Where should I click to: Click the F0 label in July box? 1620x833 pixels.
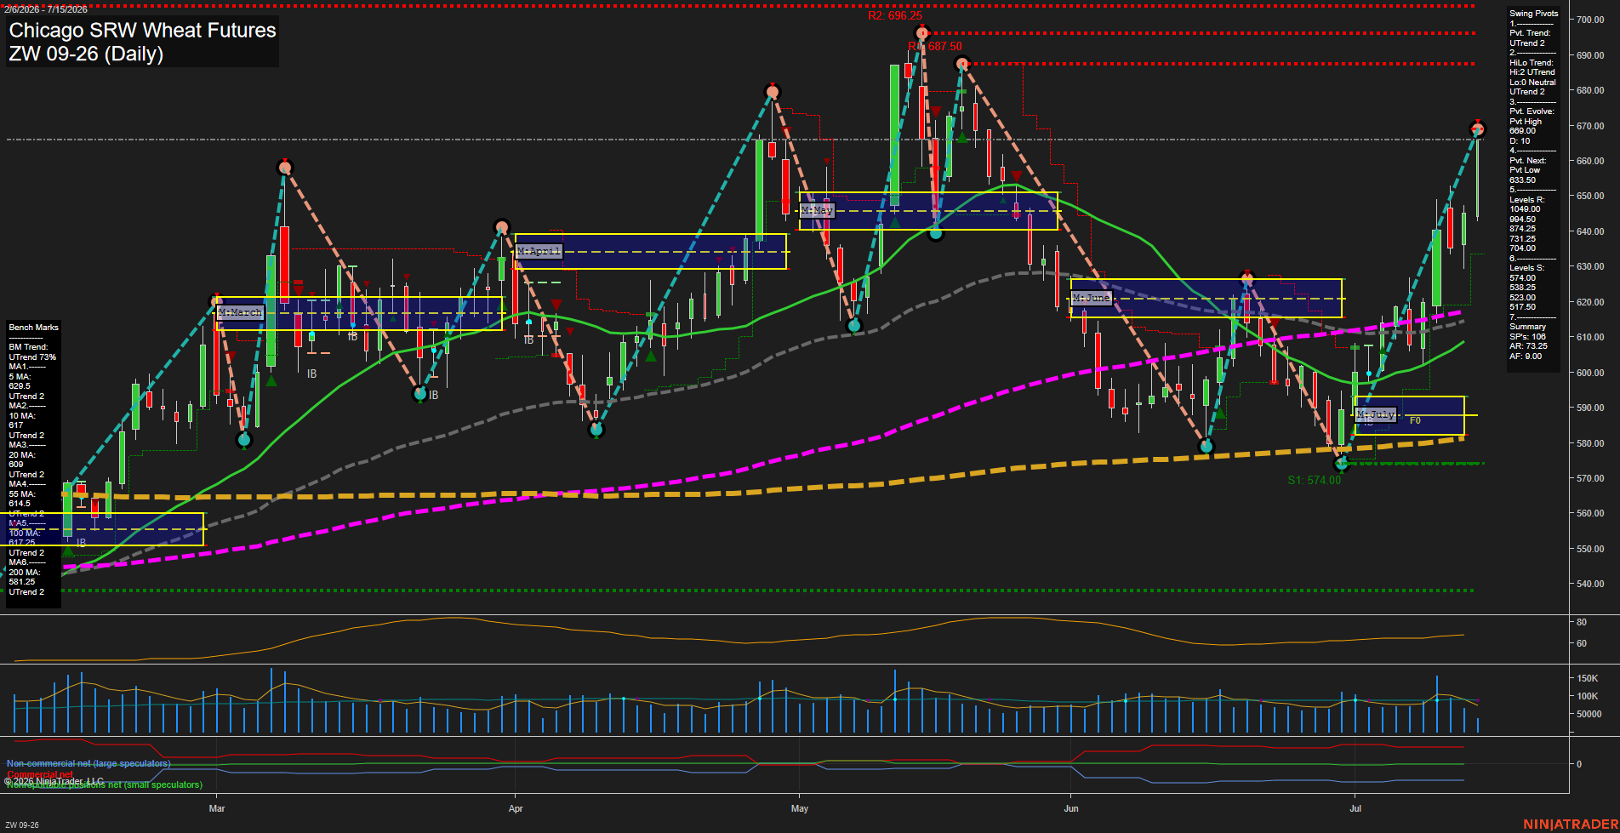click(1415, 420)
